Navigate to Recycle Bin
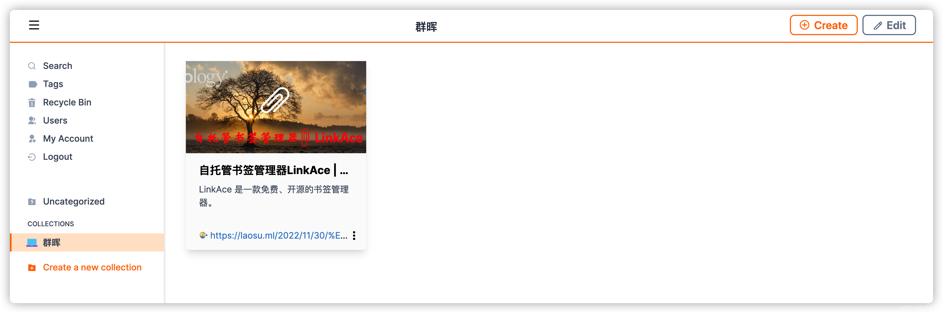The width and height of the screenshot is (943, 313). click(x=67, y=102)
